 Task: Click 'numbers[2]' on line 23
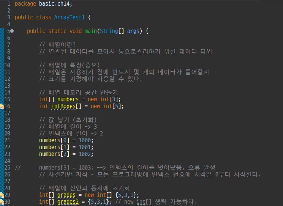click(x=54, y=154)
